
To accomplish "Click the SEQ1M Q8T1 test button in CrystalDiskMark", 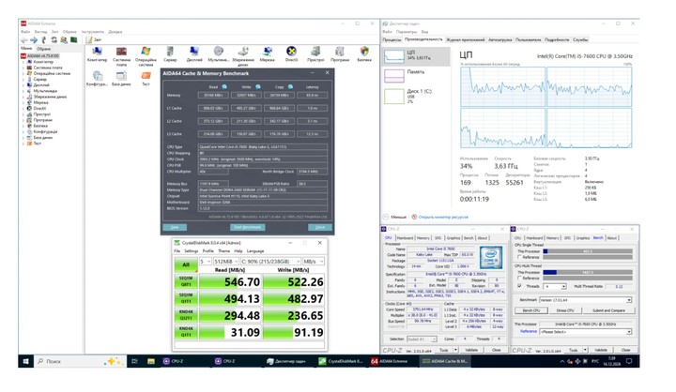I will [186, 281].
